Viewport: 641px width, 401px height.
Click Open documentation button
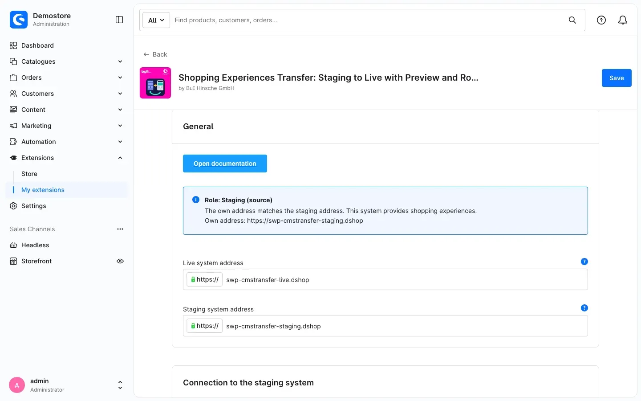(x=225, y=164)
